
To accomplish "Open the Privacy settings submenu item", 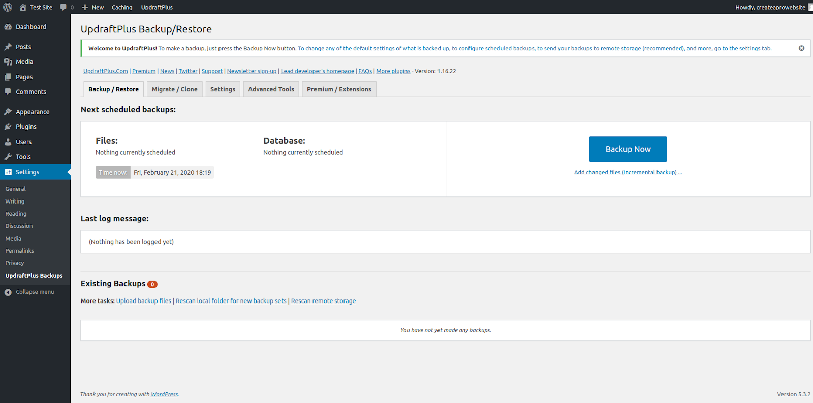I will (x=15, y=263).
